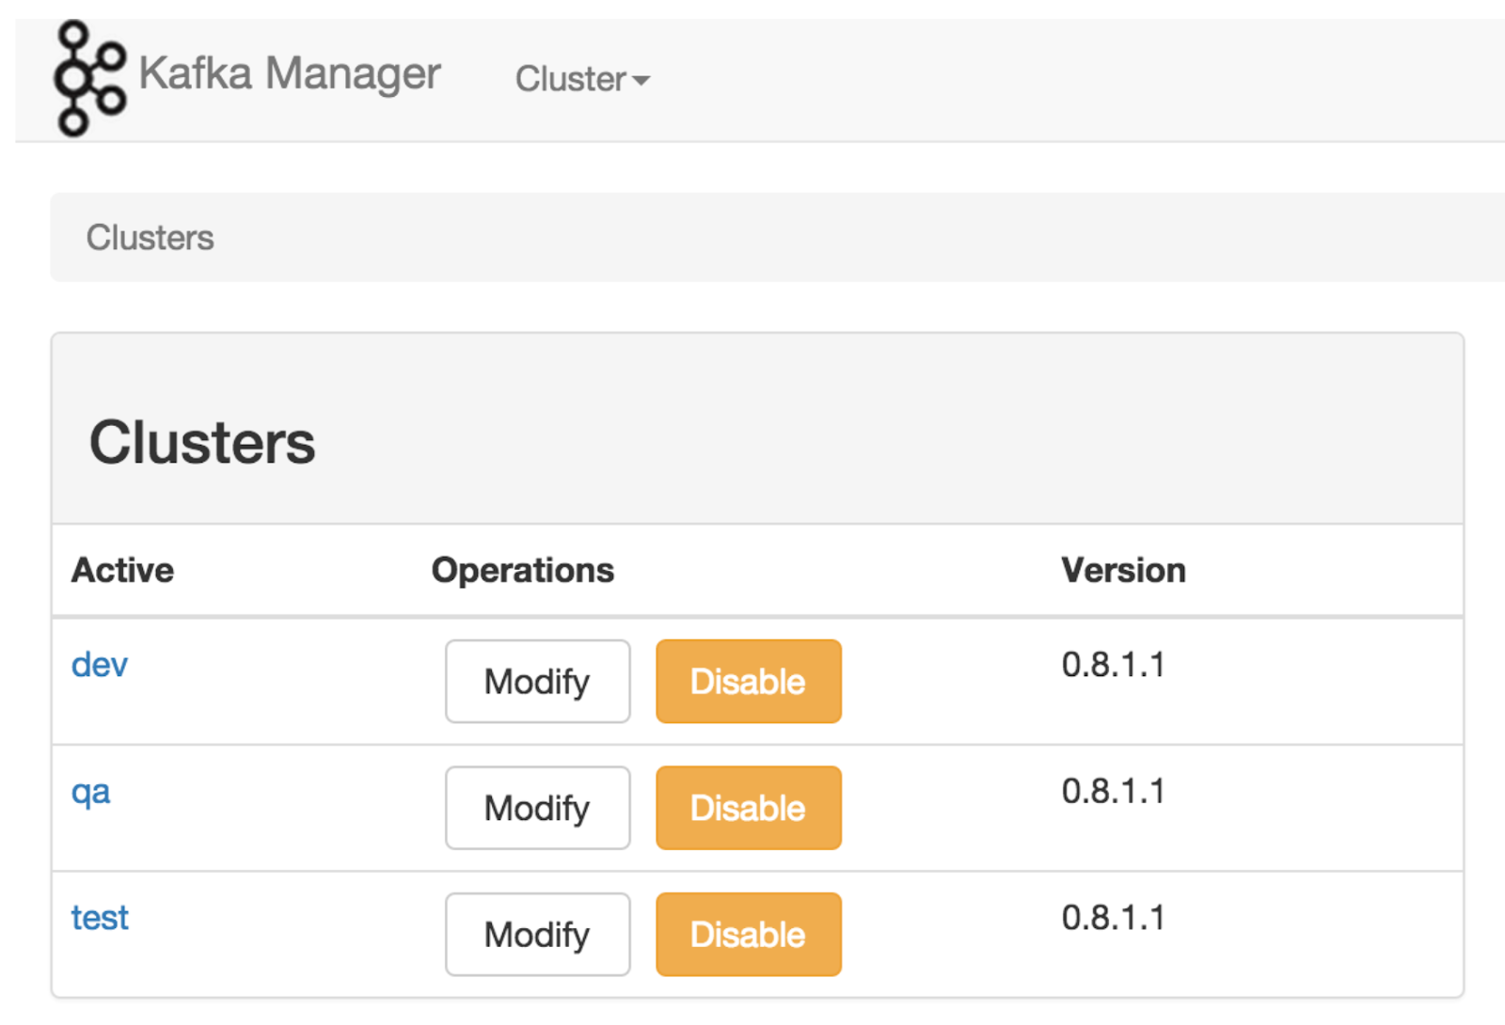This screenshot has width=1505, height=1025.
Task: Open the test cluster link
Action: click(x=100, y=918)
